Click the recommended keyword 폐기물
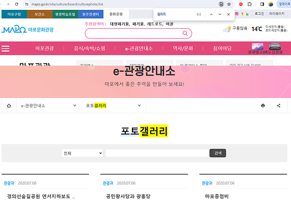The image size is (291, 206). pyautogui.click(x=138, y=24)
